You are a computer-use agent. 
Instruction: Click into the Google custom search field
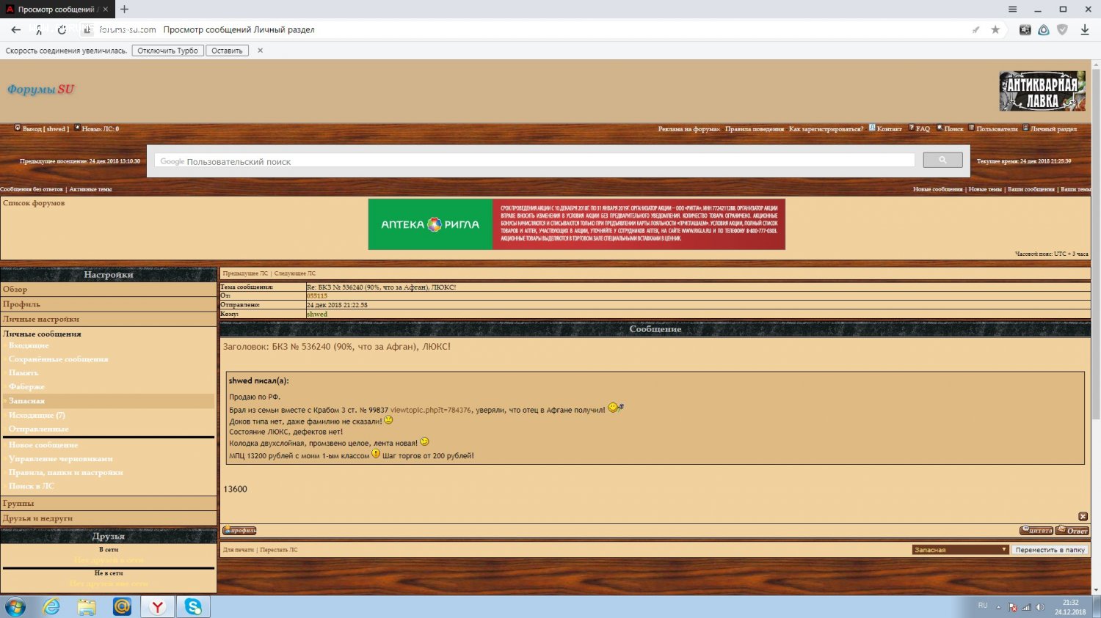534,161
